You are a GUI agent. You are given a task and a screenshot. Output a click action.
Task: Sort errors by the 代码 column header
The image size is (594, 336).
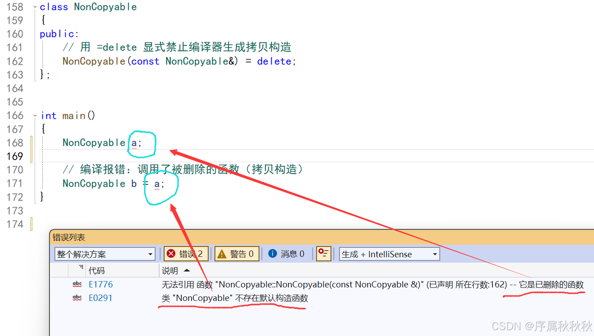point(97,270)
